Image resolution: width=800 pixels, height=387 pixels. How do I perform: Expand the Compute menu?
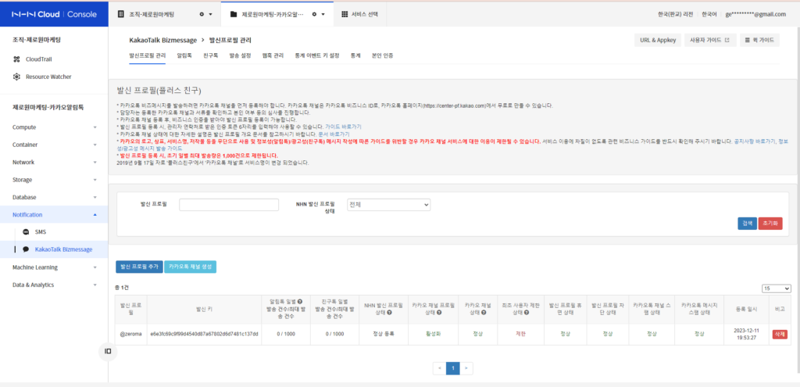coord(54,127)
